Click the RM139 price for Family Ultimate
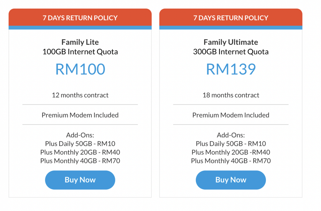The image size is (321, 211). point(231,69)
